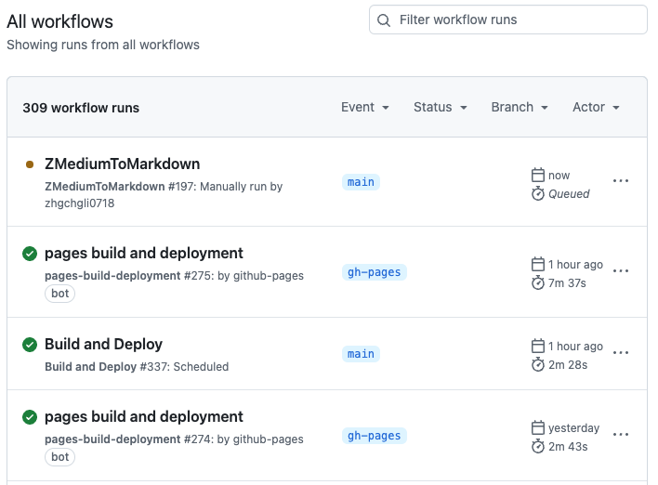
Task: Open the three-dot menu for Build and Deploy
Action: click(x=621, y=353)
